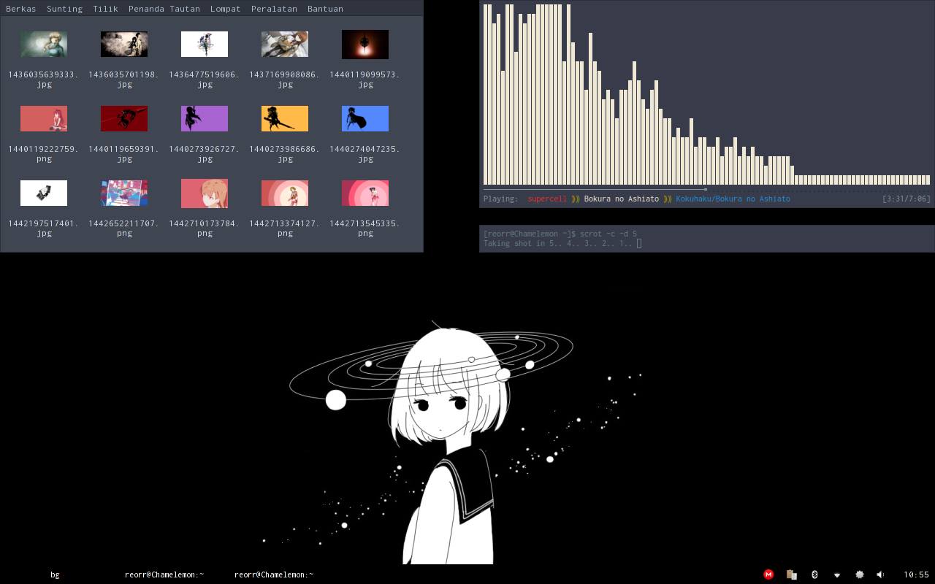Open the Sunting menu
935x584 pixels.
(x=64, y=9)
